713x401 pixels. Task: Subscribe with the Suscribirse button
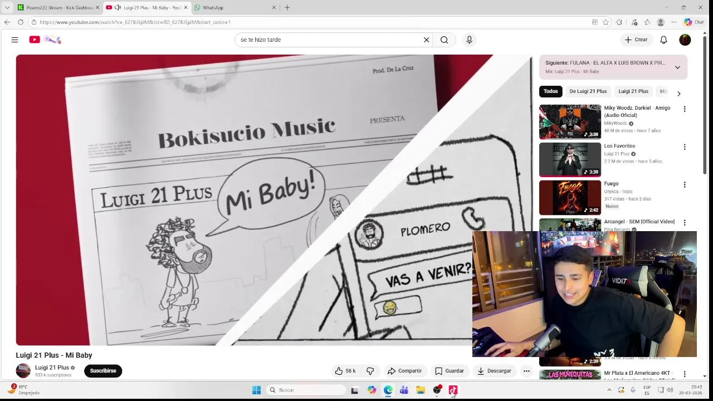103,371
